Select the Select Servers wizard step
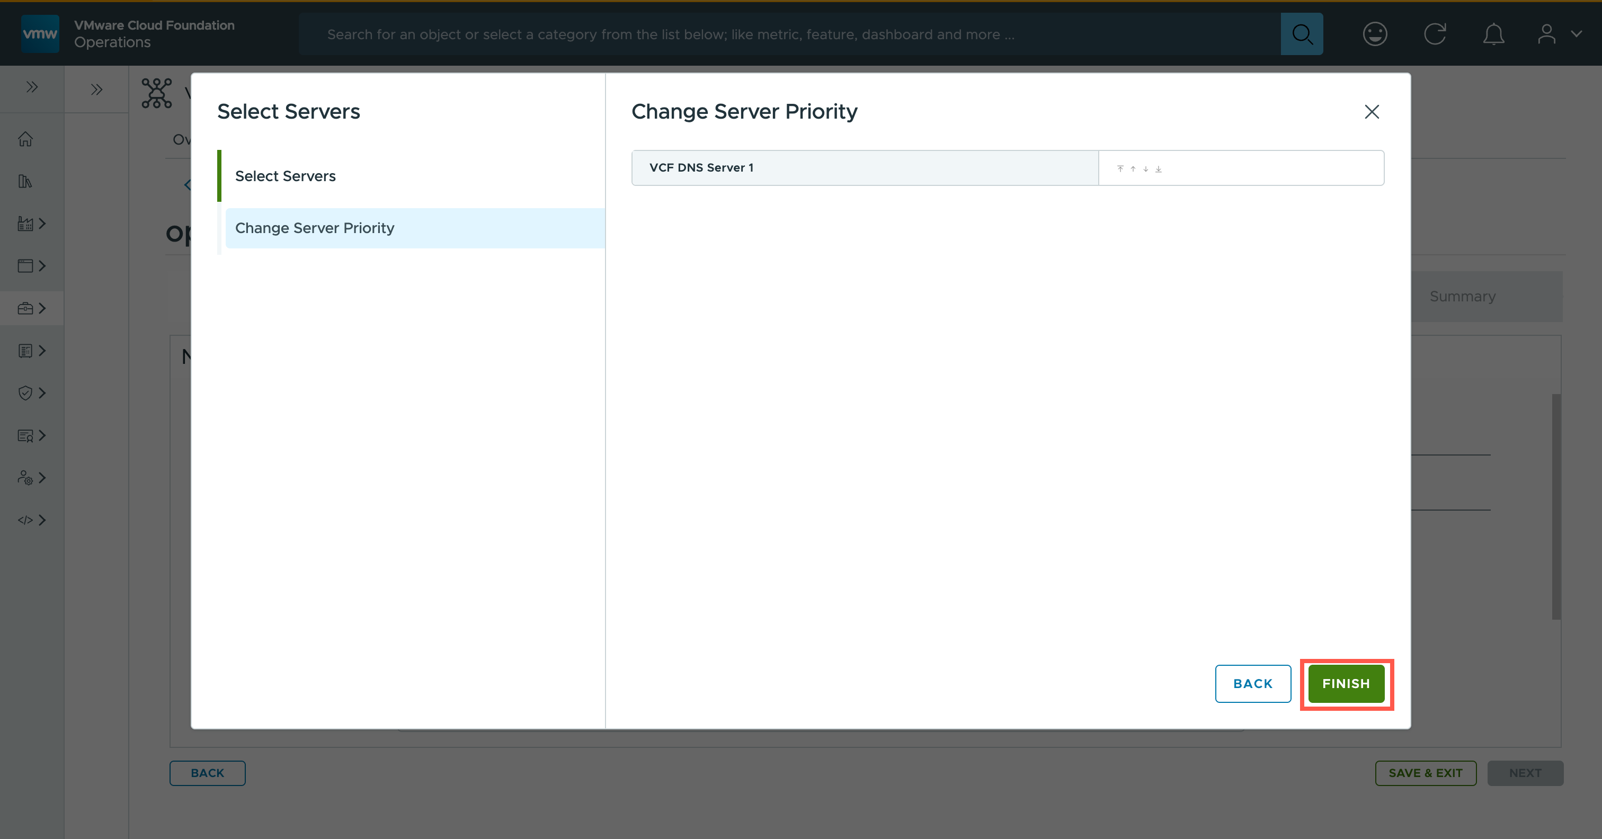This screenshot has height=839, width=1602. (x=286, y=176)
